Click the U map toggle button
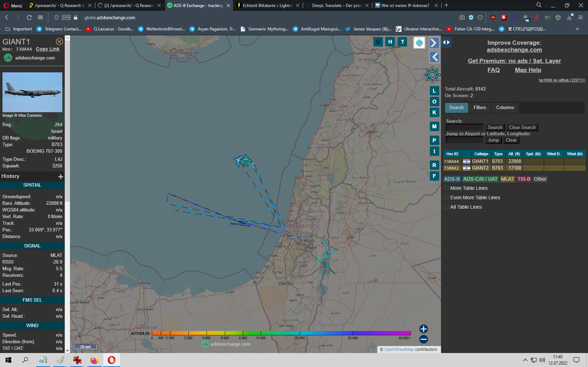Image resolution: width=588 pixels, height=367 pixels. pos(378,42)
